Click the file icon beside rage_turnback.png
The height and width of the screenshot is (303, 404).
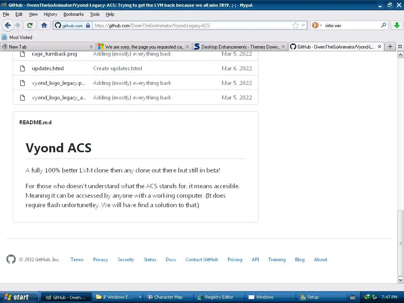pos(22,54)
